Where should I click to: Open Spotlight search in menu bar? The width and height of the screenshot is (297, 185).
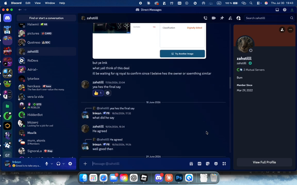pyautogui.click(x=251, y=3)
